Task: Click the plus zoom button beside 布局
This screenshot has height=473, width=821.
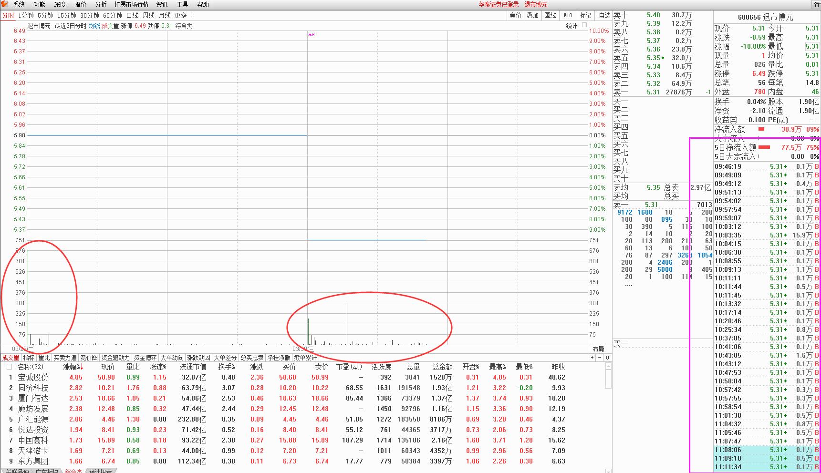Action: coord(592,358)
